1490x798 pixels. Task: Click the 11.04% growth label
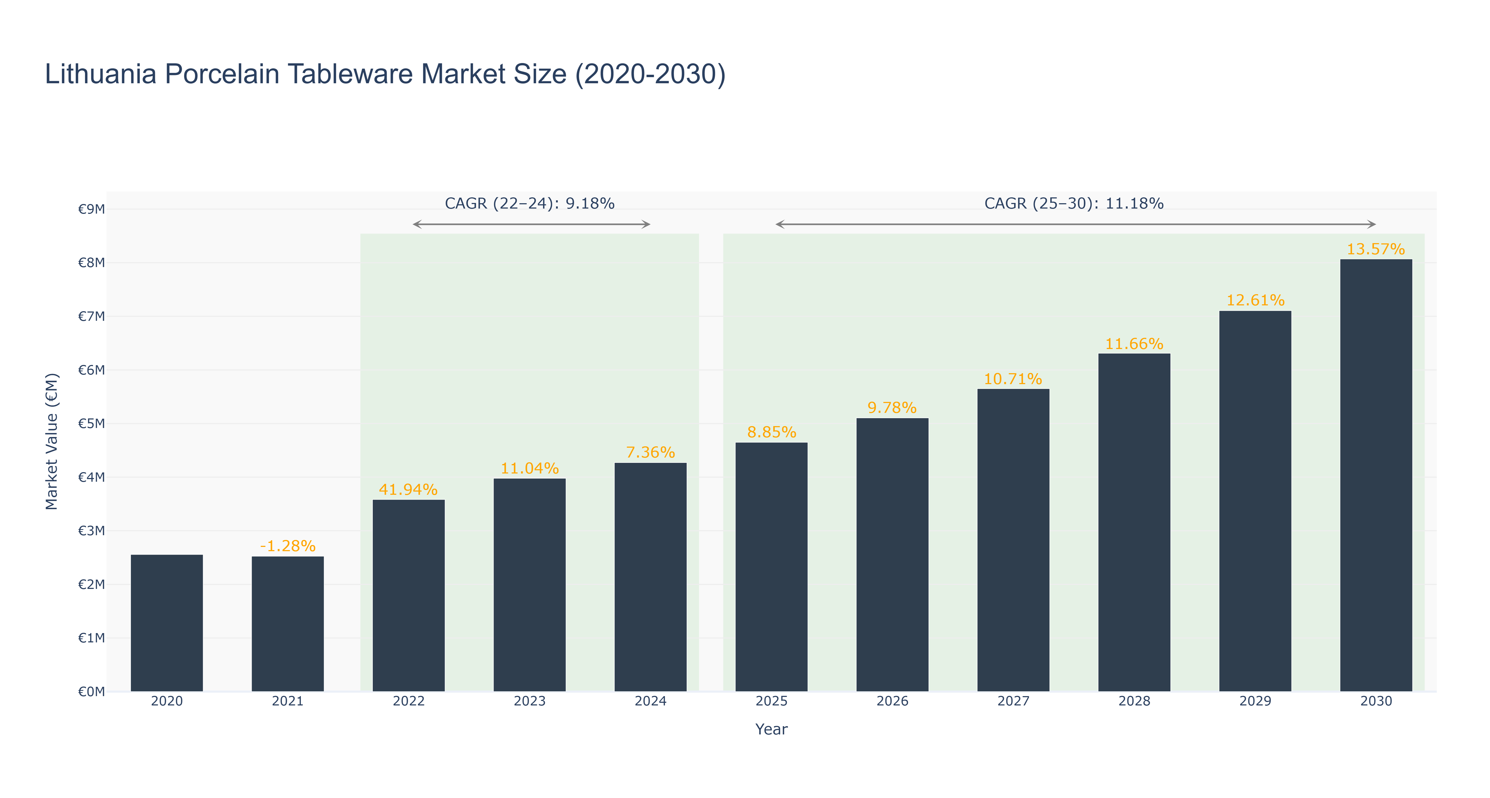point(529,468)
